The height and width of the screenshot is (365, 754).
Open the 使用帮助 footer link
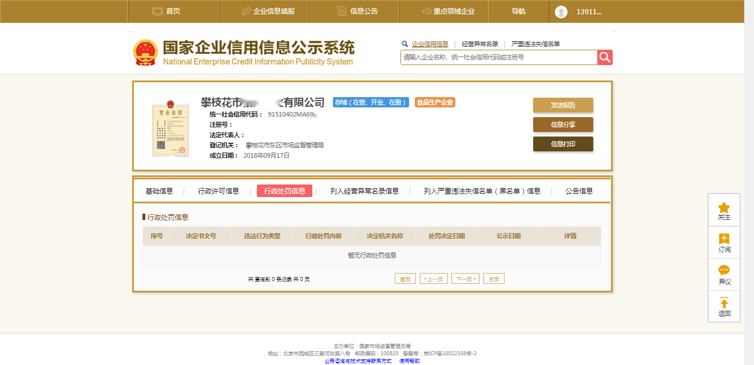click(409, 361)
